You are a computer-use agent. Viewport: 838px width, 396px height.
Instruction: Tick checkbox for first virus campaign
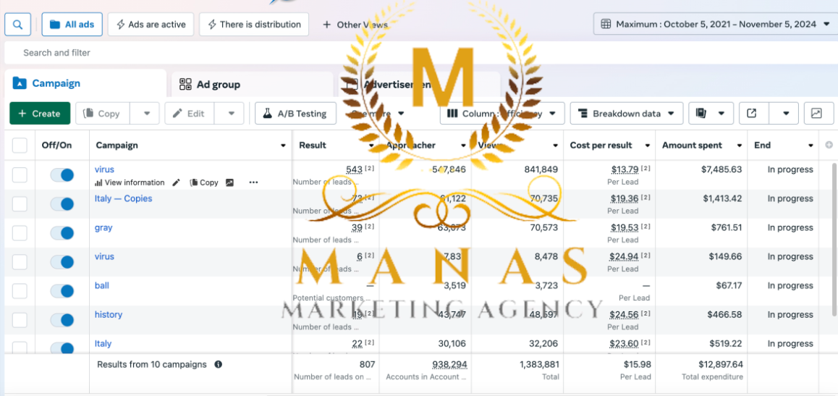click(x=20, y=174)
